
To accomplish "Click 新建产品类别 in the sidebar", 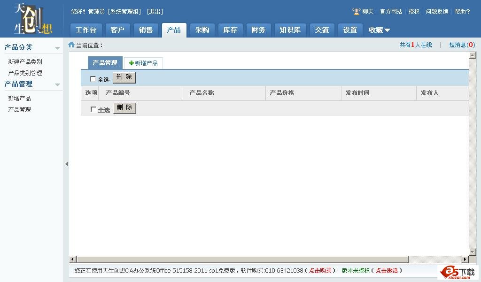I will (25, 61).
